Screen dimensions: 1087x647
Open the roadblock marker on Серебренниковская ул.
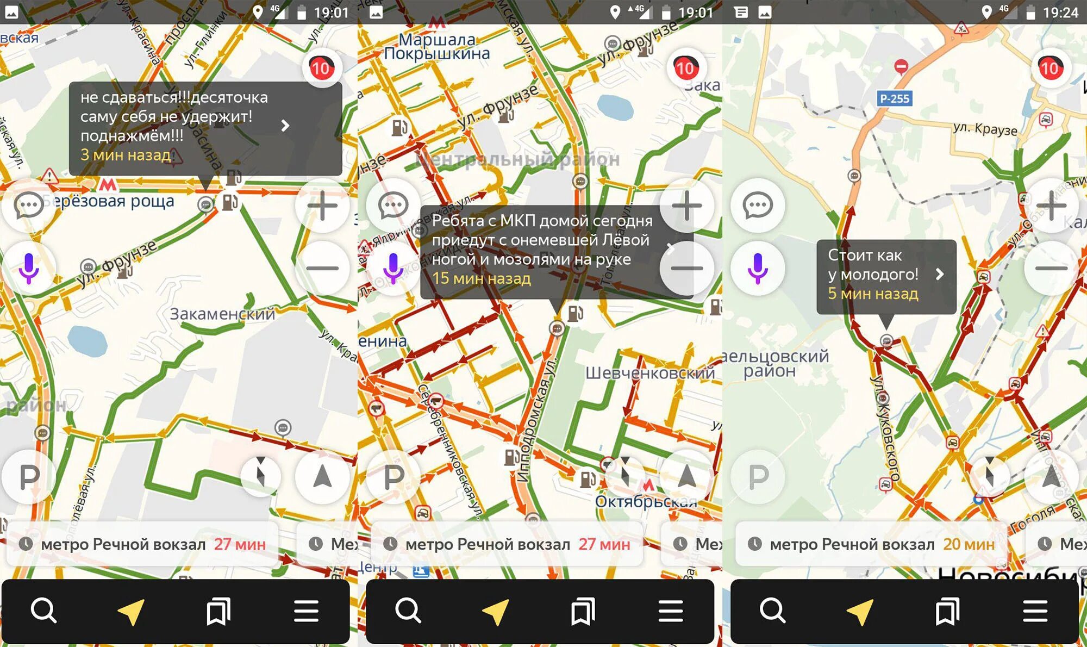[436, 401]
